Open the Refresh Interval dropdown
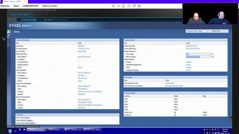 [203, 31]
